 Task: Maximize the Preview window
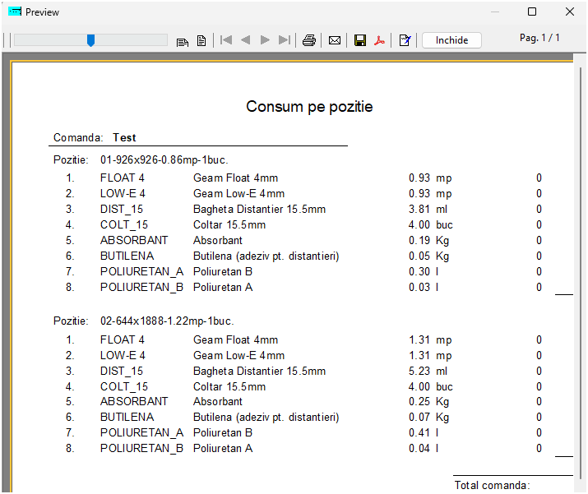[532, 12]
